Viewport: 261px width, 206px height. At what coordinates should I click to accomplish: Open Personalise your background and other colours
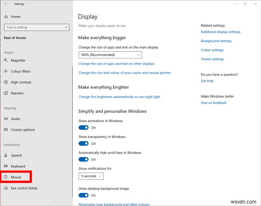tap(114, 204)
